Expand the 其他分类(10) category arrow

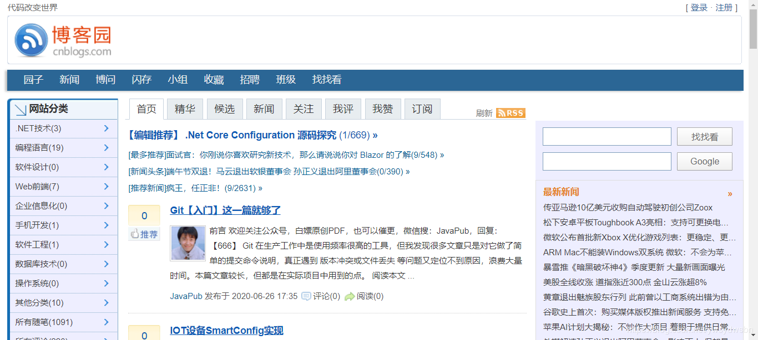(x=106, y=303)
